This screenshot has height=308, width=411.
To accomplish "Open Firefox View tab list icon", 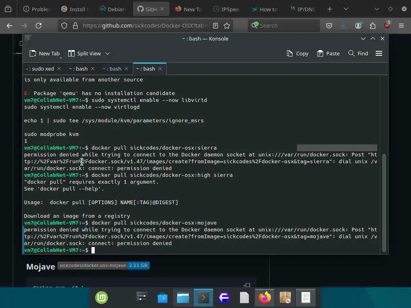I will 8,9.
